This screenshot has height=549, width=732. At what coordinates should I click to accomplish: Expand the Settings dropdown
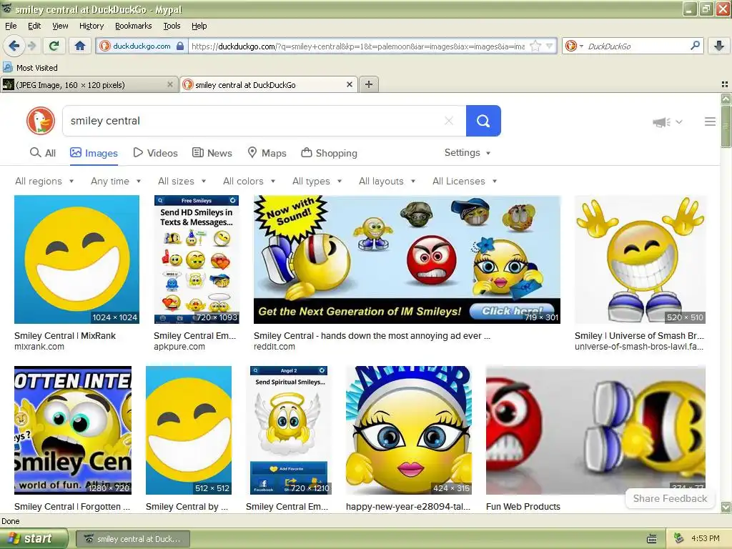(x=468, y=153)
